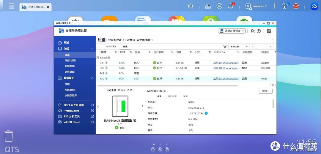This screenshot has width=321, height=154.
Task: Open the help question mark icon
Action: click(259, 31)
